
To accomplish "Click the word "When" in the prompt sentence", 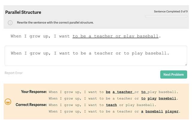I will pyautogui.click(x=16, y=36).
